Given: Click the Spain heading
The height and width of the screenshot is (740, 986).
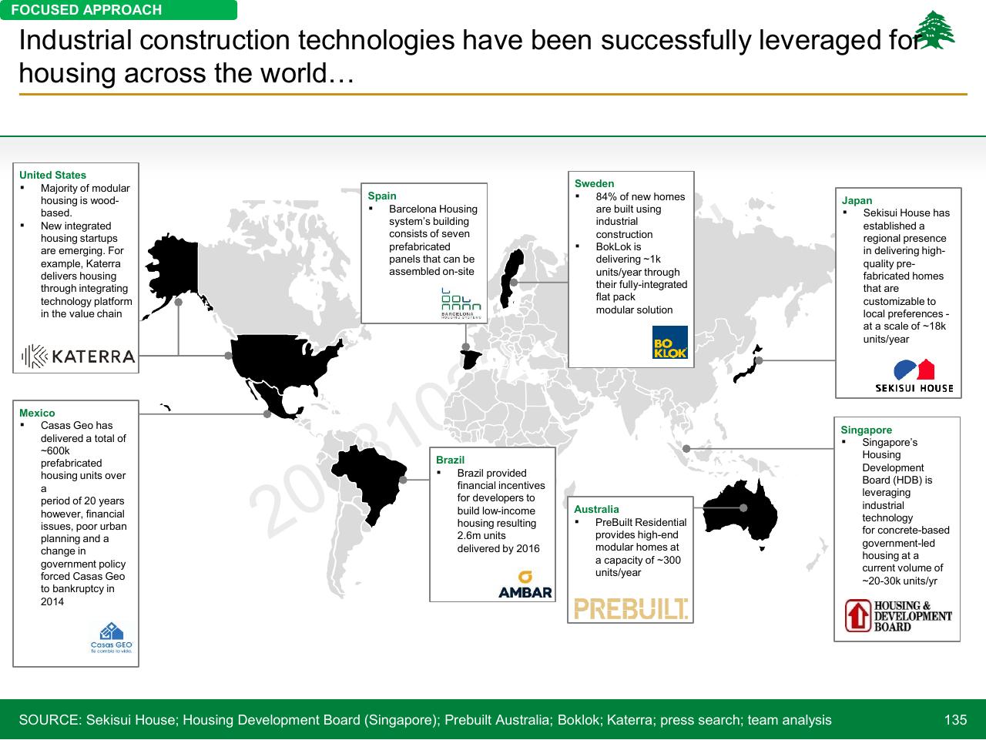Looking at the screenshot, I should [x=382, y=196].
